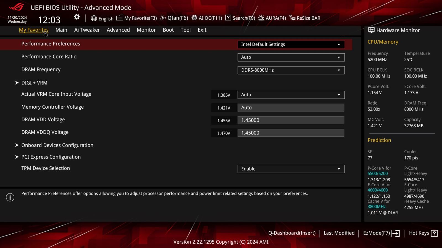Click DRAM VDDQ Voltage 1.45000 field
Screen dimensions: 442x248
pyautogui.click(x=291, y=133)
